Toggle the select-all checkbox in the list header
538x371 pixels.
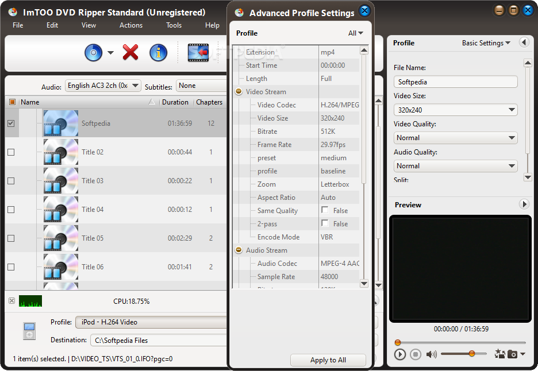point(12,102)
